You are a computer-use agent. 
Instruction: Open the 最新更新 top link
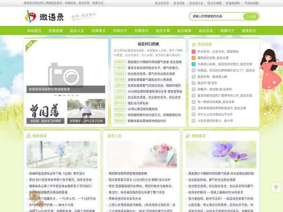tap(233, 3)
